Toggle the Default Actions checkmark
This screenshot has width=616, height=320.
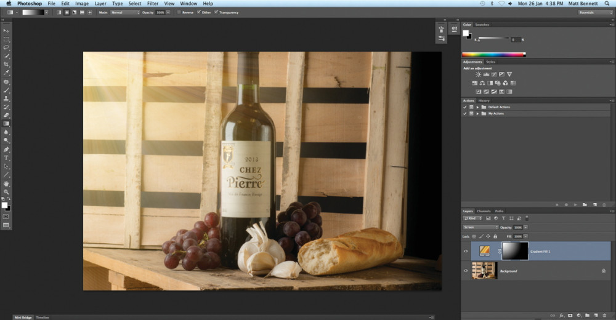(x=465, y=107)
